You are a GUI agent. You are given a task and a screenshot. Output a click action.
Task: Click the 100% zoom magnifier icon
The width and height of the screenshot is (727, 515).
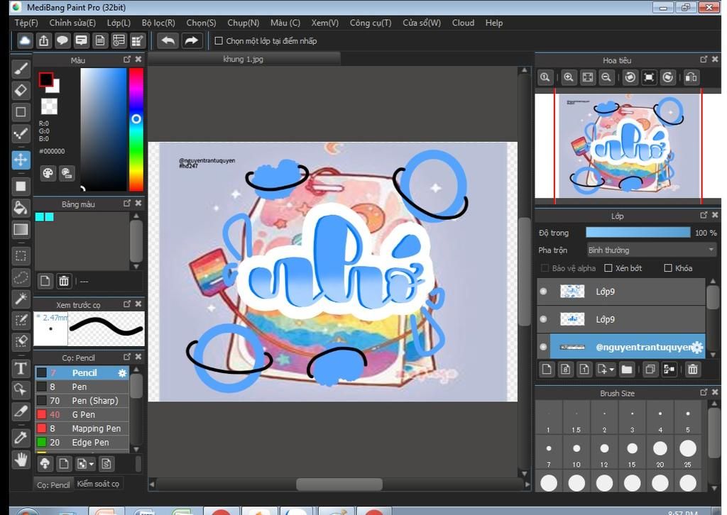pos(545,78)
